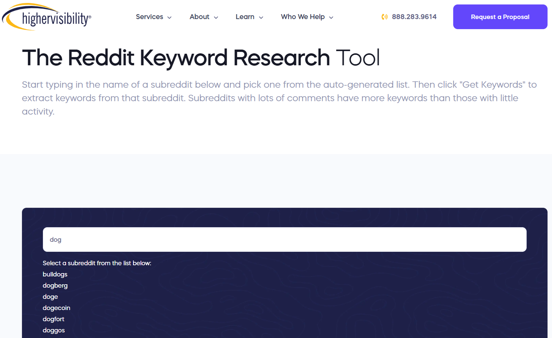Open the Who We Help menu

pyautogui.click(x=303, y=17)
